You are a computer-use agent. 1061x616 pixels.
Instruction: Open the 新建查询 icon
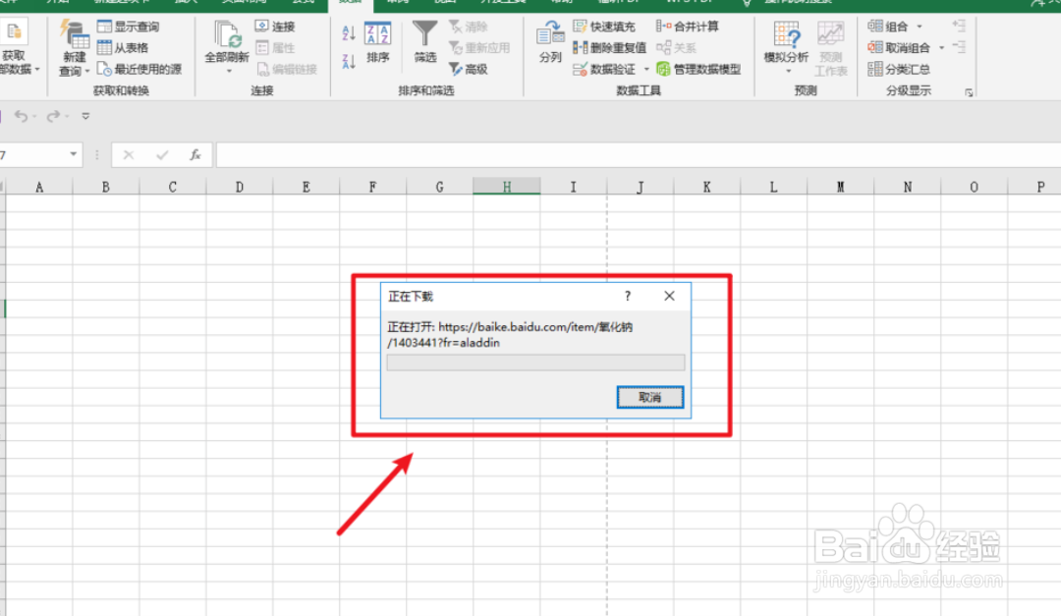click(x=73, y=35)
